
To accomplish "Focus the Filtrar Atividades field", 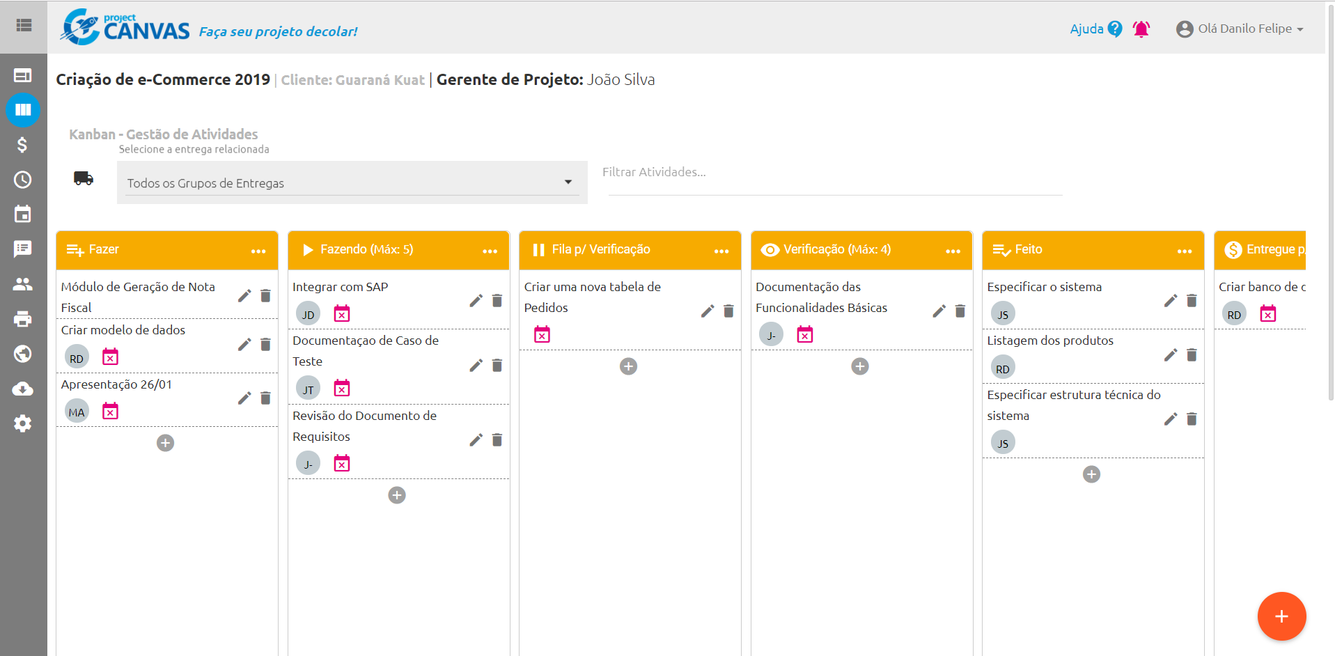I will pos(835,173).
